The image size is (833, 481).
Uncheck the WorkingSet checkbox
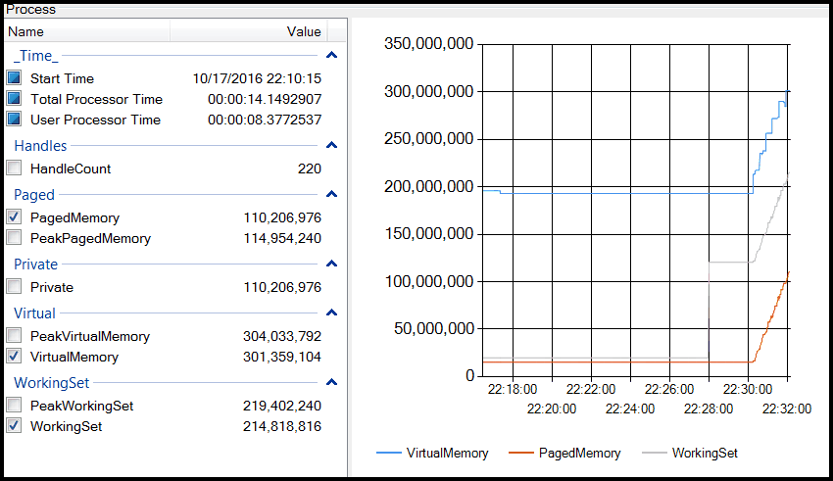coord(14,426)
